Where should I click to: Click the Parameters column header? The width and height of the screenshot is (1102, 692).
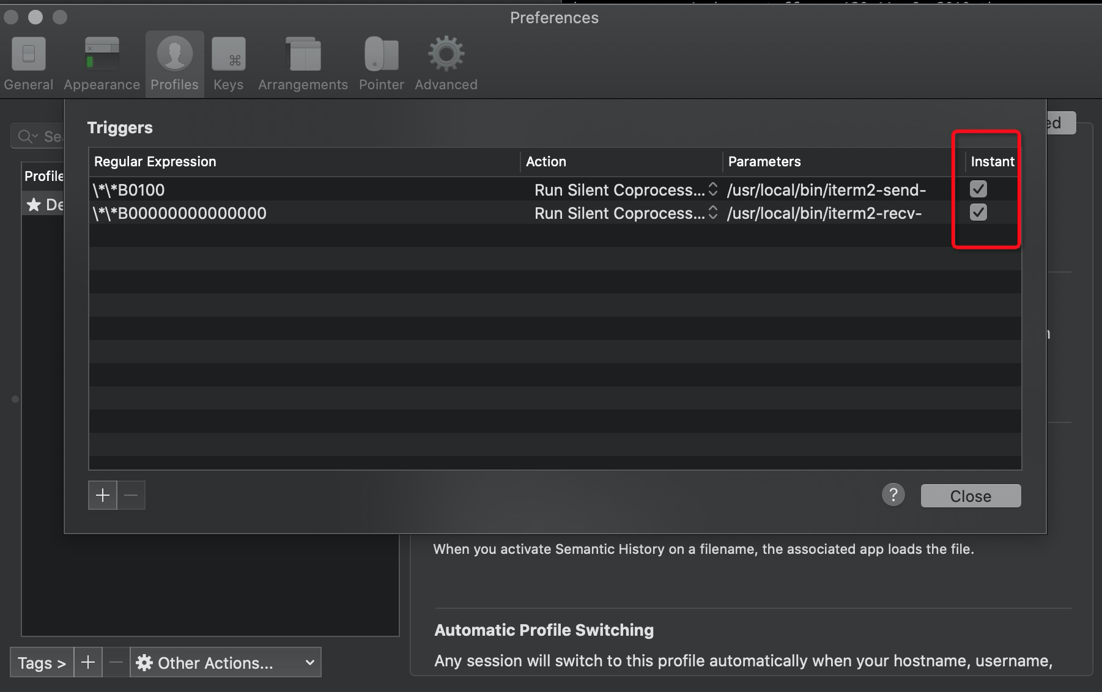(844, 161)
